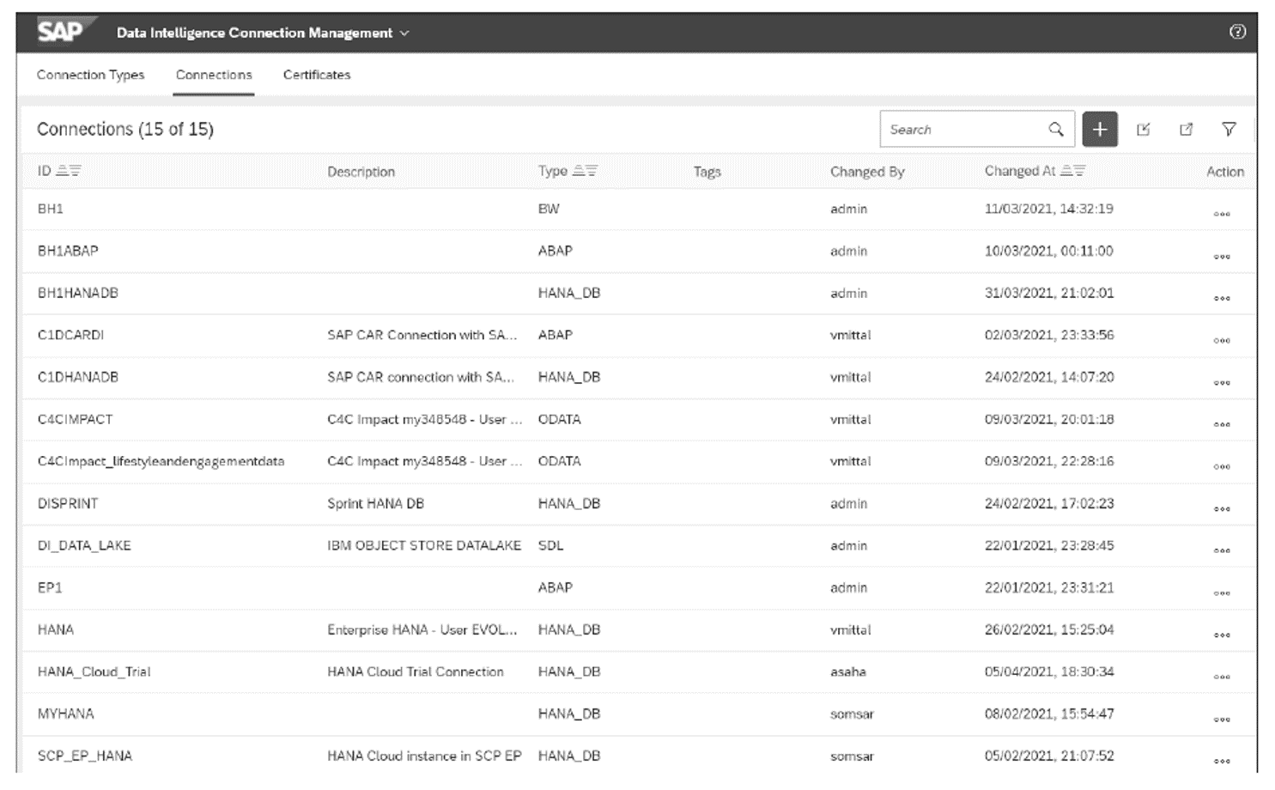
Task: Select the HANA connection ID
Action: 56,629
